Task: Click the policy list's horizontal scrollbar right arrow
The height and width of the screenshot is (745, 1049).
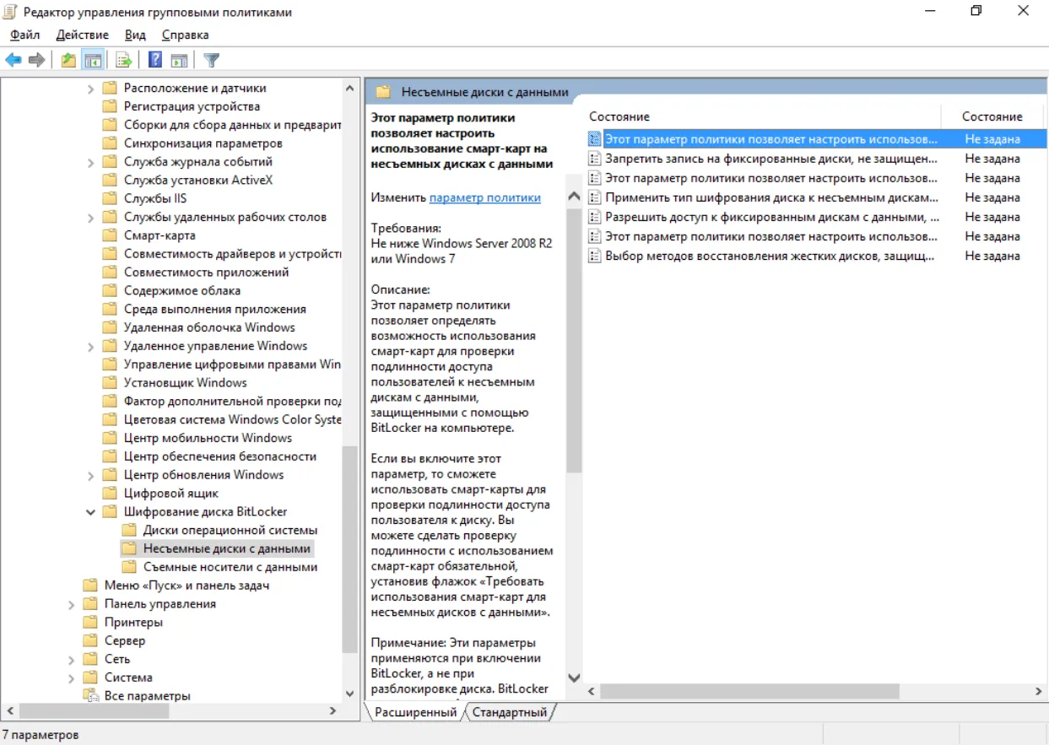Action: (1039, 691)
